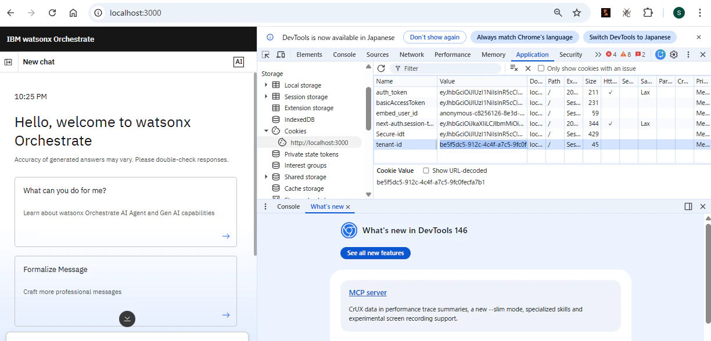Open Private state tokens entry
The width and height of the screenshot is (711, 341).
click(x=311, y=154)
